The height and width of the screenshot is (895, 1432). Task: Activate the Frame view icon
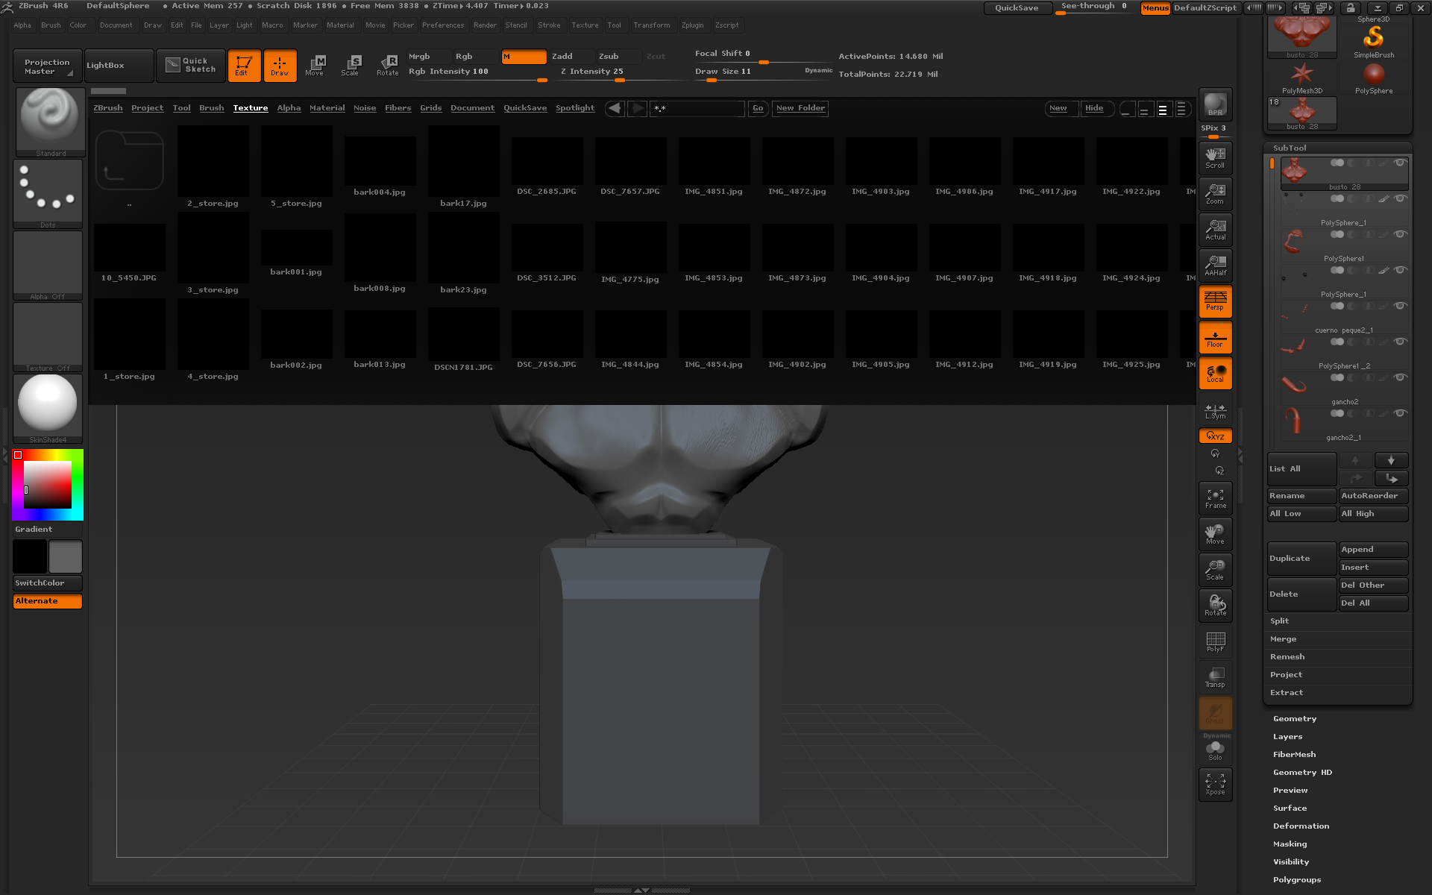coord(1215,498)
